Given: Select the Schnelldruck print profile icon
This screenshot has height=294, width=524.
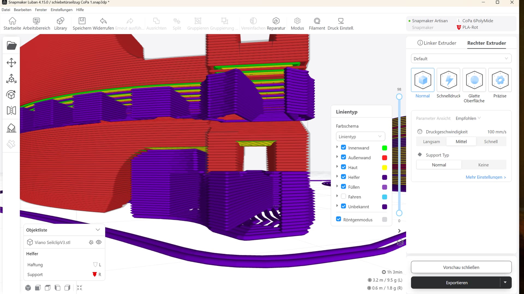Looking at the screenshot, I should (x=448, y=80).
